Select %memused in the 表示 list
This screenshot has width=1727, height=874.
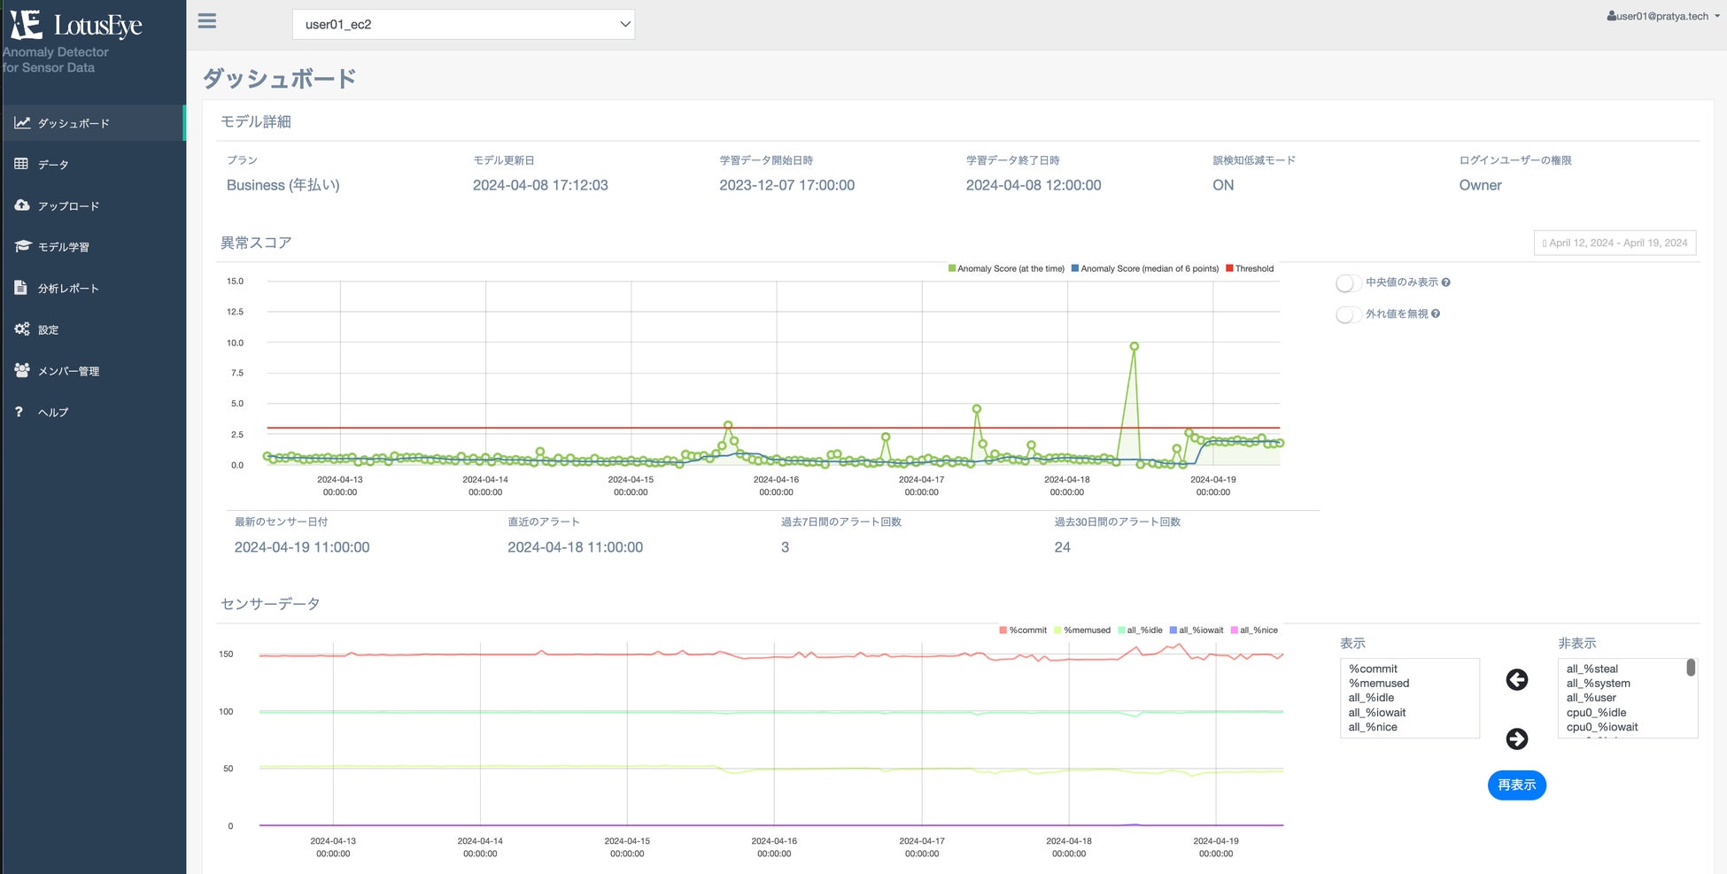(1409, 683)
